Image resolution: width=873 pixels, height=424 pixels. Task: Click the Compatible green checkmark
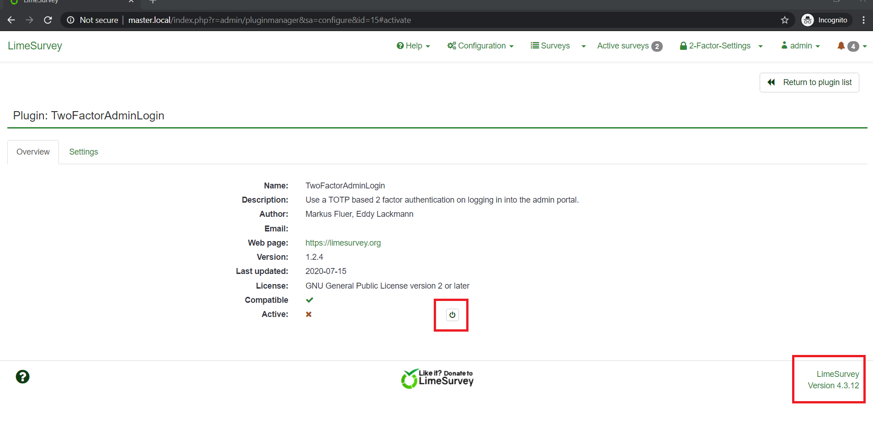pos(309,300)
